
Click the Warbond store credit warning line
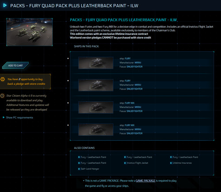click(110, 38)
